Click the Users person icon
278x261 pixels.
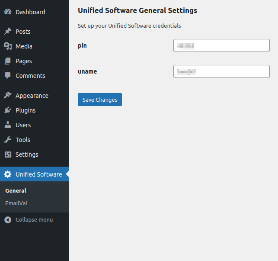8,125
